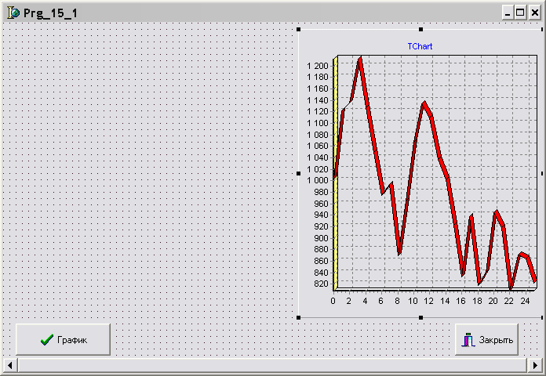Click the left arrow of the horizontal scrollbar
The image size is (546, 376).
tap(9, 365)
